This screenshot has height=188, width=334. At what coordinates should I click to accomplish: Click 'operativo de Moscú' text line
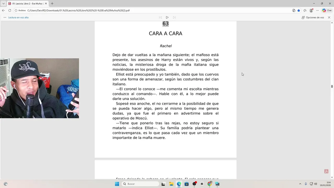click(130, 118)
